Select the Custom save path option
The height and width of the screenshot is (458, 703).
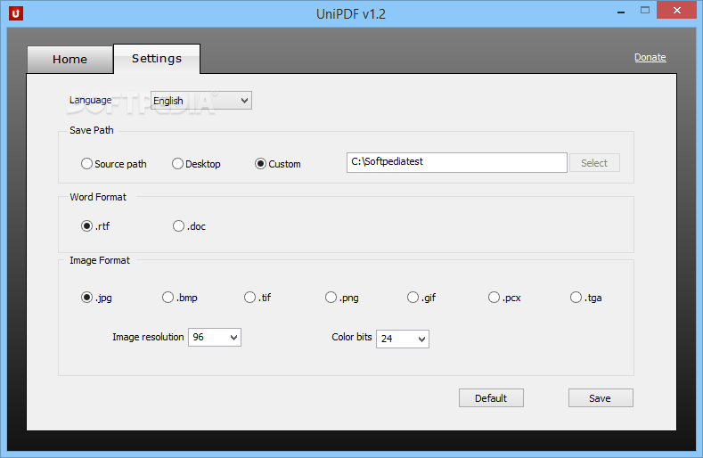(x=277, y=164)
